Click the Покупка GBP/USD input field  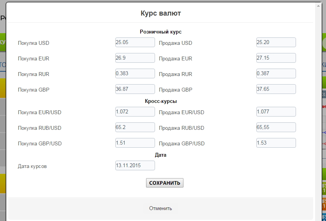tap(135, 143)
